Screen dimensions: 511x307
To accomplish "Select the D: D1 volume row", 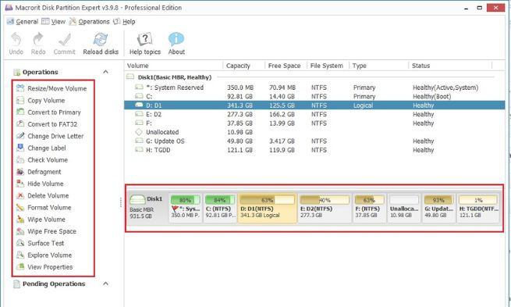I will tap(315, 105).
